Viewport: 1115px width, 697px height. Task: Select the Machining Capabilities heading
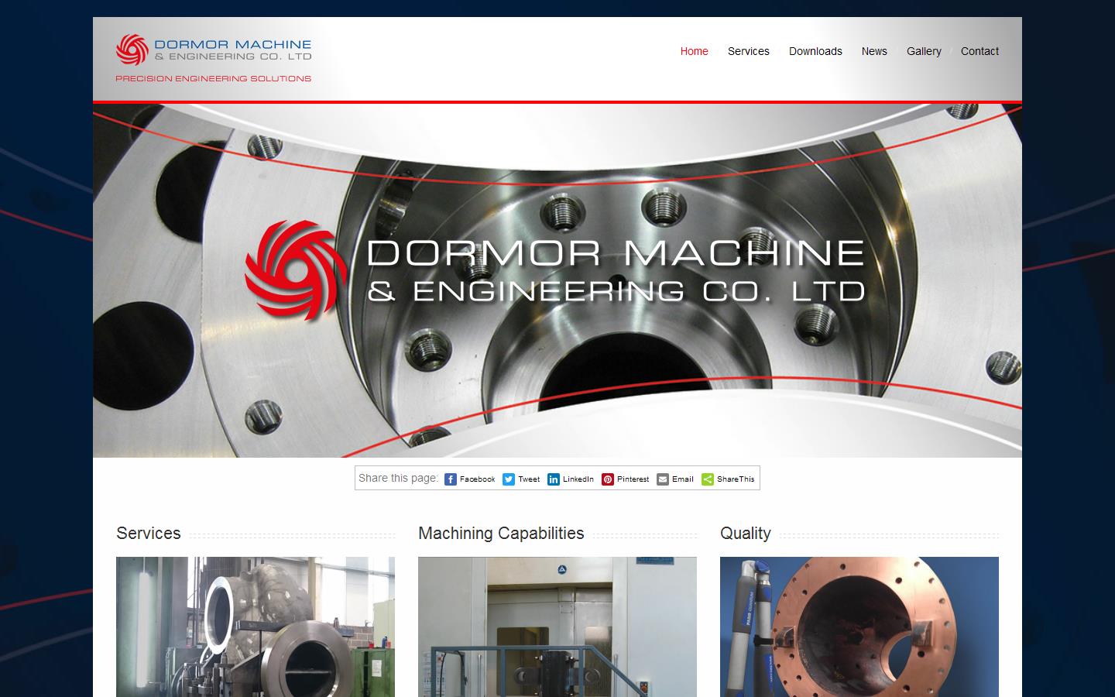click(x=501, y=534)
